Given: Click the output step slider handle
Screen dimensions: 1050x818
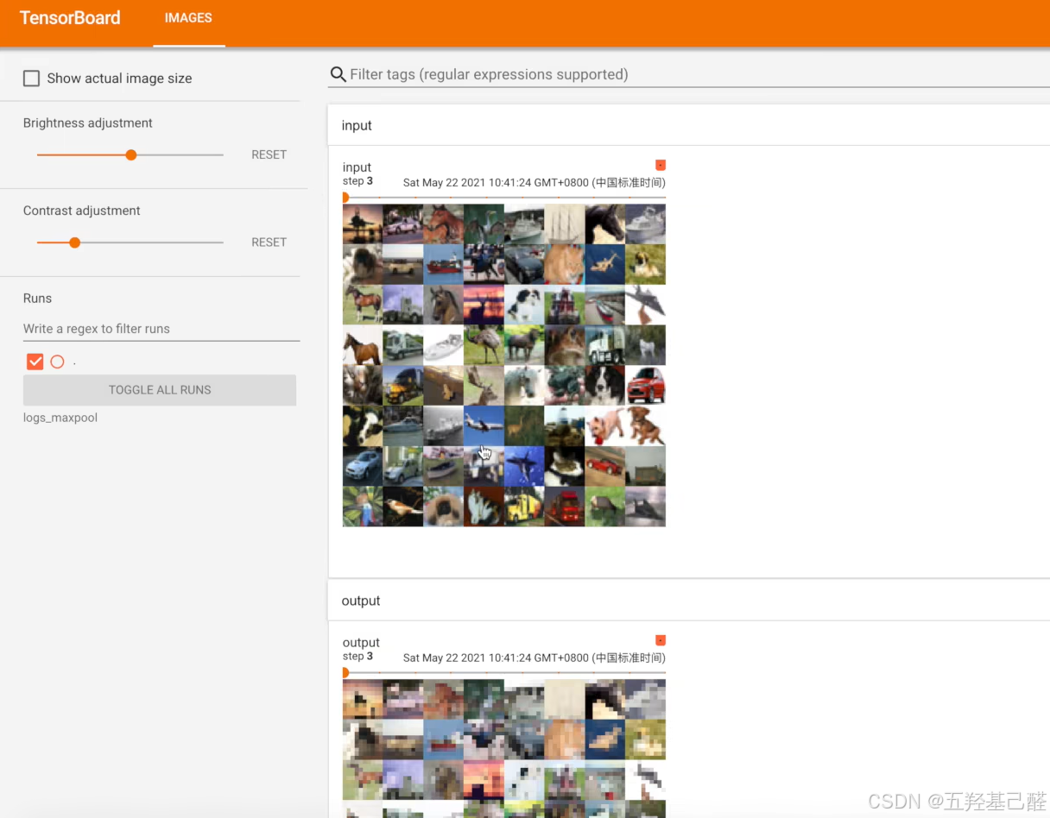Looking at the screenshot, I should tap(345, 672).
